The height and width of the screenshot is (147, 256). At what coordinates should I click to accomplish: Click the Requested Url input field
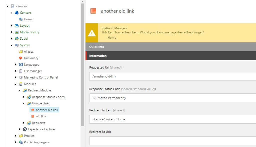pos(172,76)
